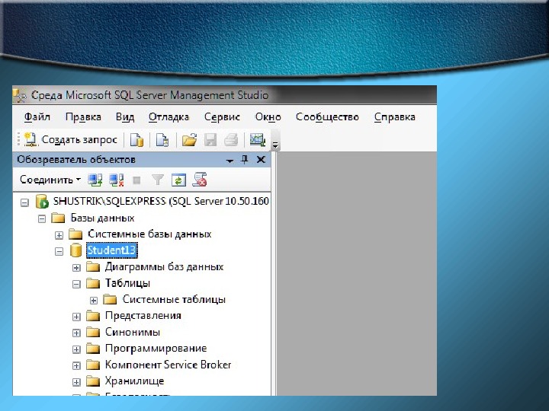The image size is (549, 411).
Task: Expand the Программирование folder
Action: 76,349
